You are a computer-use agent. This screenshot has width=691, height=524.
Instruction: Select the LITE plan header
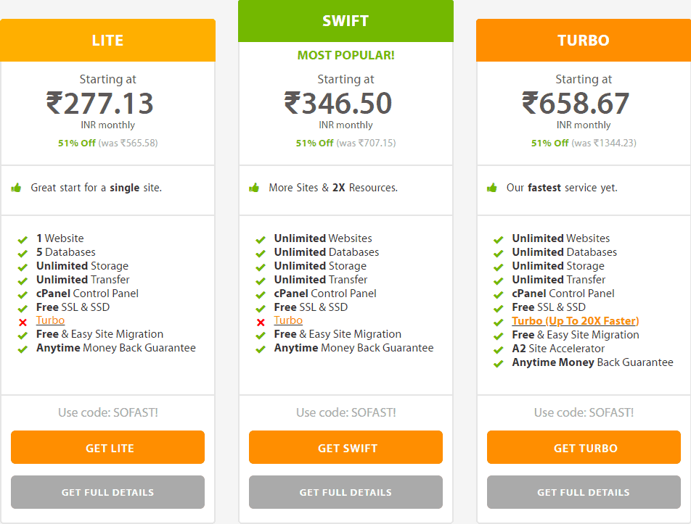pyautogui.click(x=107, y=40)
